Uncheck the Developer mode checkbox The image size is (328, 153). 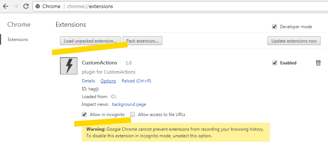(275, 27)
